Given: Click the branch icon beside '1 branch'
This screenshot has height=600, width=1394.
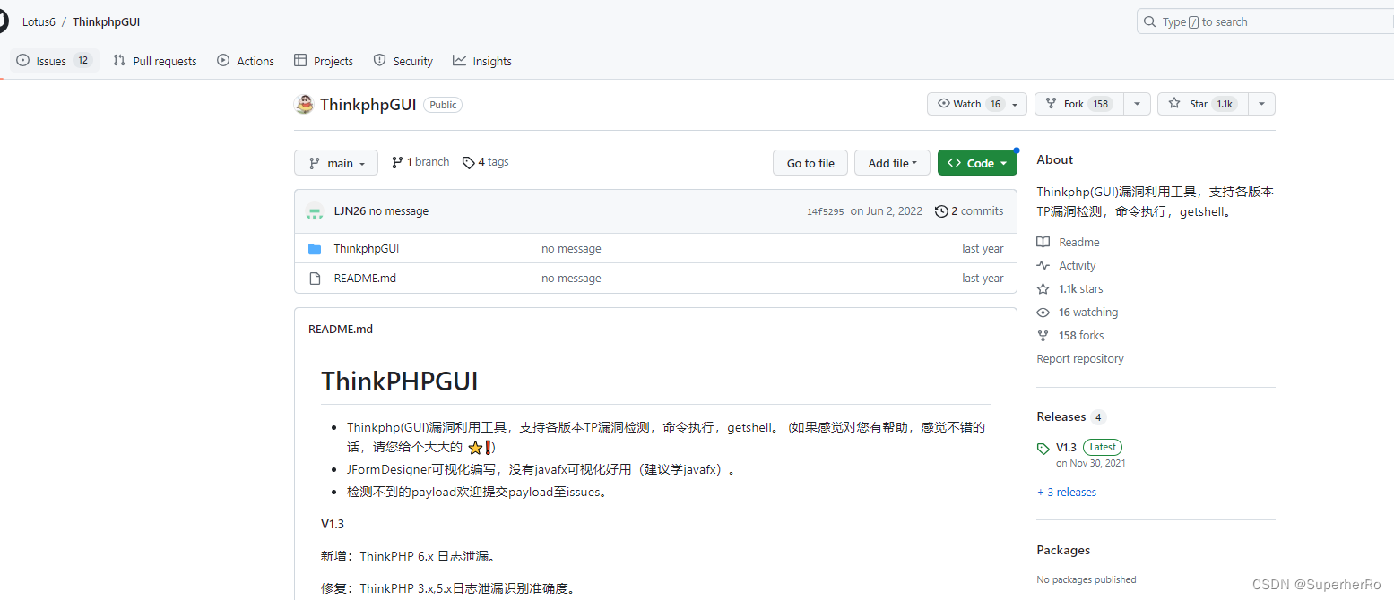Looking at the screenshot, I should [397, 161].
